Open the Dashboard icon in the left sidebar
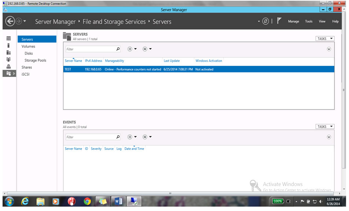 click(8, 38)
